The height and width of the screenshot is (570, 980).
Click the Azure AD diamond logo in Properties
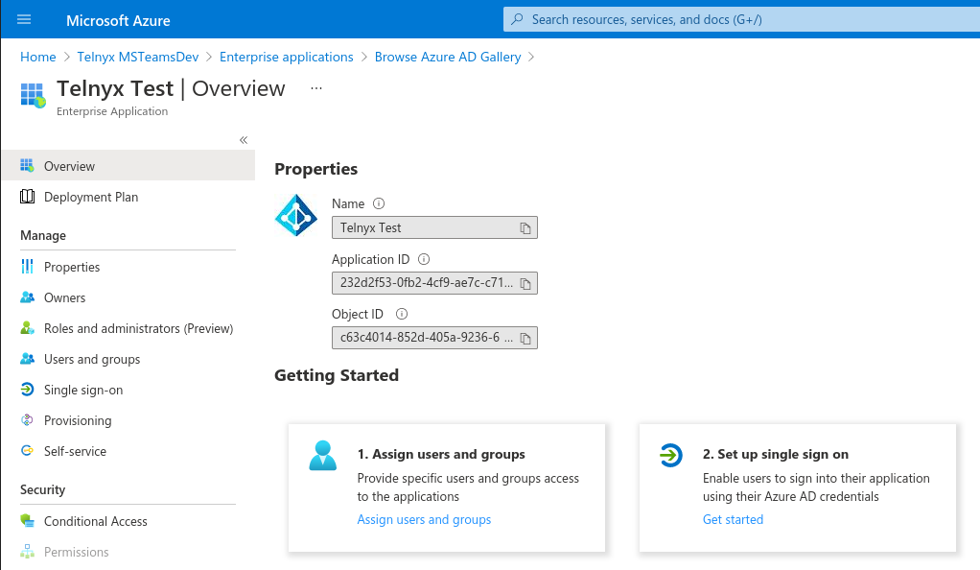[296, 215]
